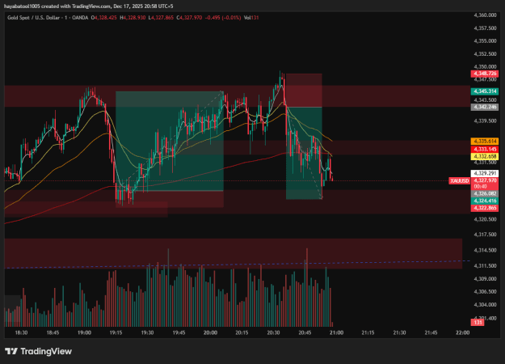Select the short position box near 20:45
This screenshot has width=505, height=364.
[x=304, y=137]
